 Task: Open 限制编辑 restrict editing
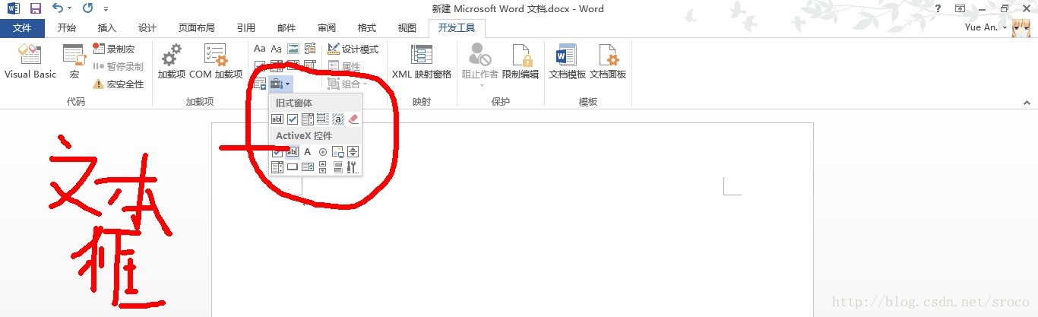click(x=521, y=61)
